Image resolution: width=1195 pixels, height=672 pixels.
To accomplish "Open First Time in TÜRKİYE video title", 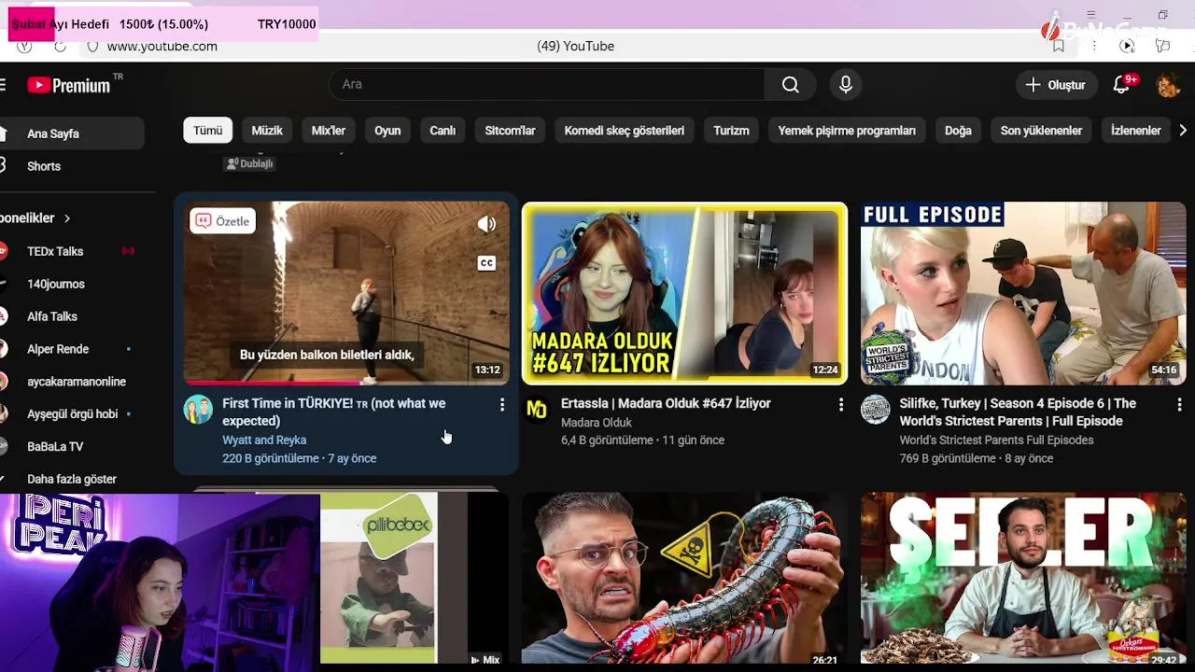I will 333,412.
